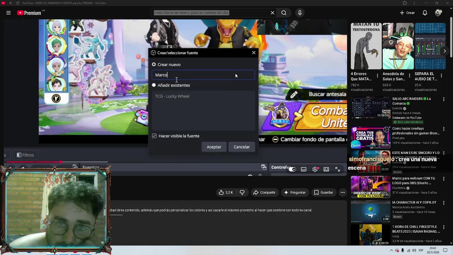Close the Crear/seleccionar fuente dialog
Image resolution: width=453 pixels, height=255 pixels.
point(254,53)
